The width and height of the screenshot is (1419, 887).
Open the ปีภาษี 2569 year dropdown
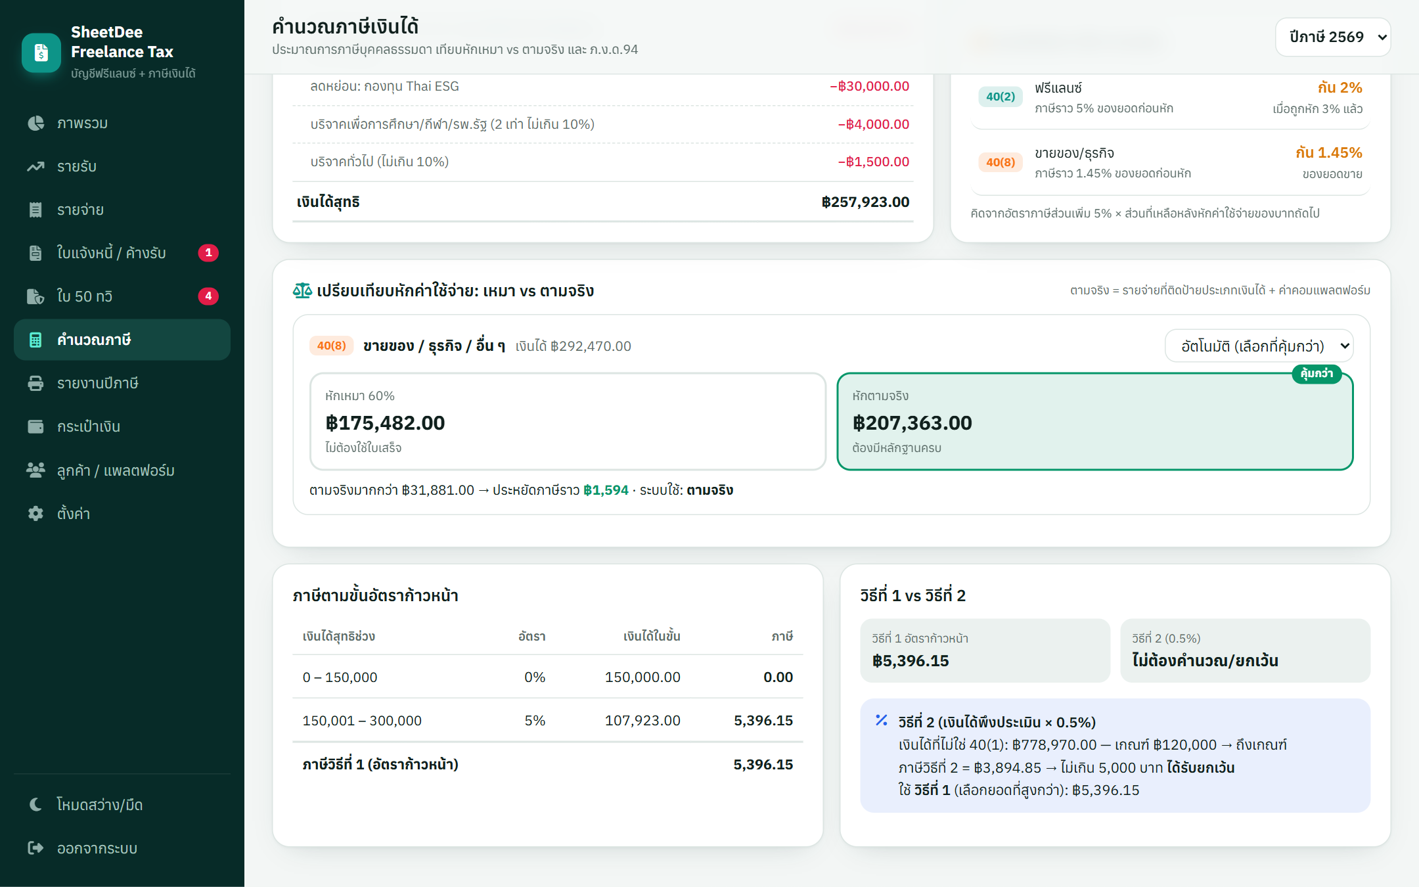(x=1333, y=37)
